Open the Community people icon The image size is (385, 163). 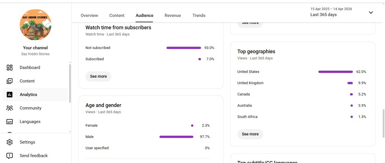pyautogui.click(x=10, y=108)
